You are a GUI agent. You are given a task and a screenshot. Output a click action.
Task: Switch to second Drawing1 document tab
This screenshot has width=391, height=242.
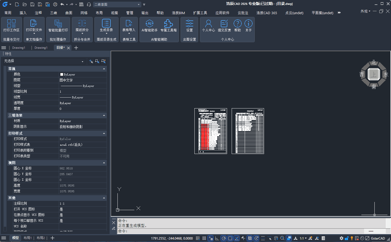[41, 48]
